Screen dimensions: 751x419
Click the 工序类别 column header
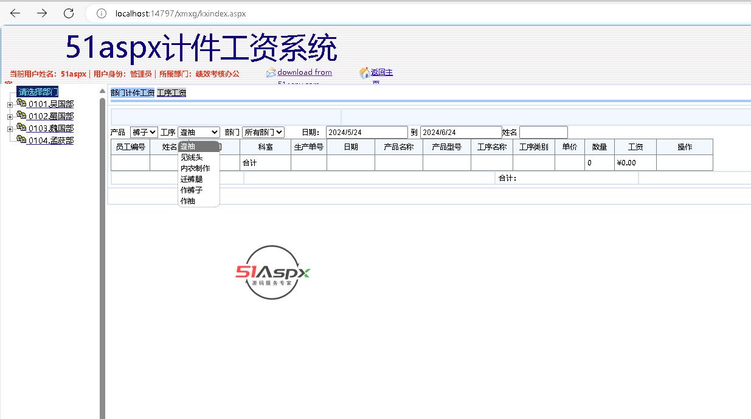pos(534,147)
